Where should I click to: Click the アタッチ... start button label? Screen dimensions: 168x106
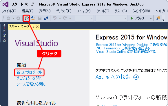click(x=141, y=18)
